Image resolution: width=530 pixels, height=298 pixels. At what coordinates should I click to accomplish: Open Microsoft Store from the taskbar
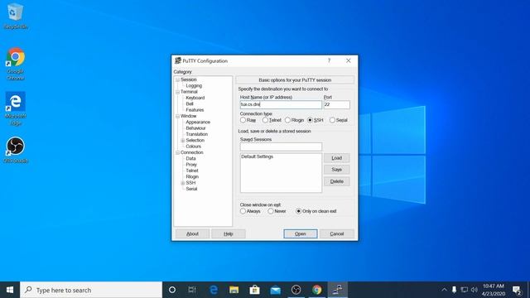tap(254, 290)
